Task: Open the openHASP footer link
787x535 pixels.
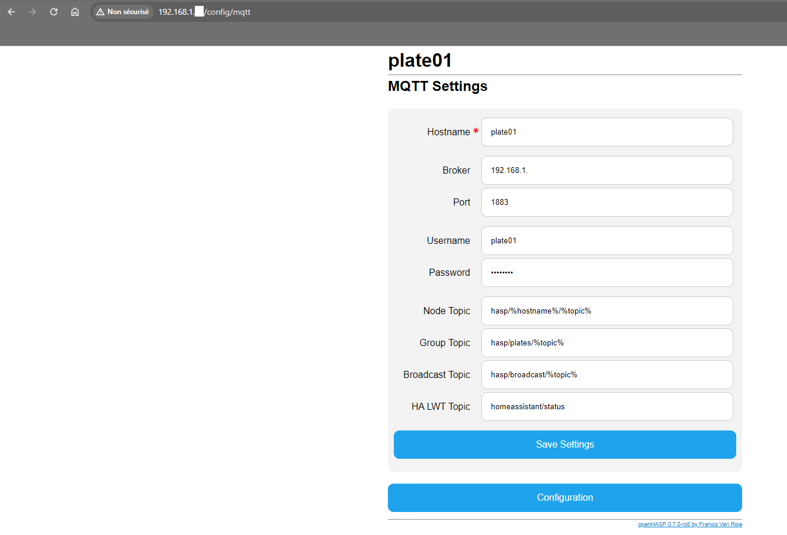Action: coord(690,524)
